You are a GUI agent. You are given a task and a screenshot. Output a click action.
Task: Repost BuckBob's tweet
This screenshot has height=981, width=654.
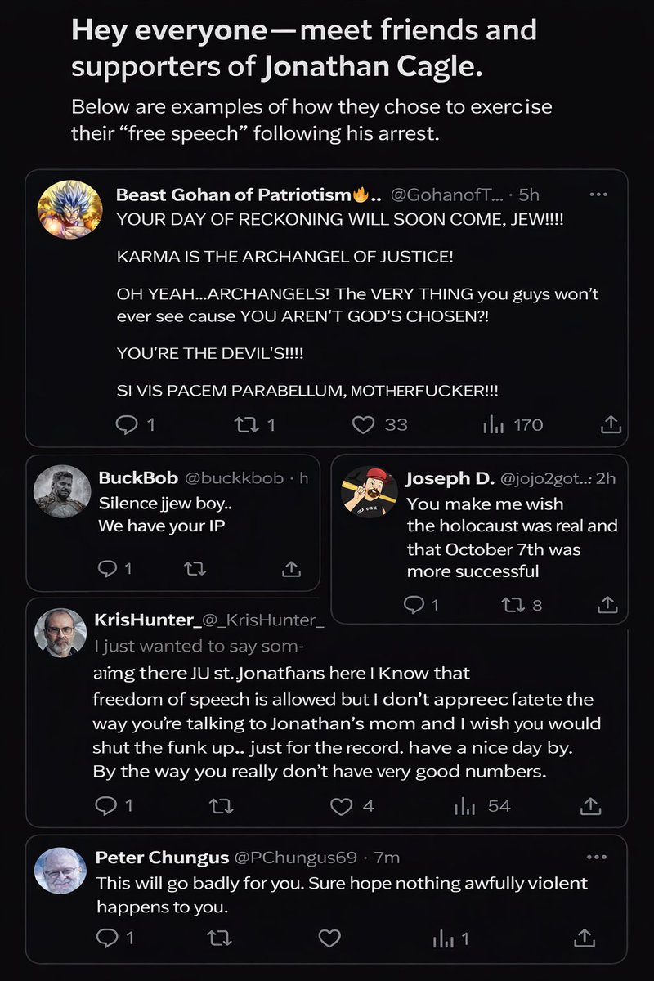click(198, 568)
